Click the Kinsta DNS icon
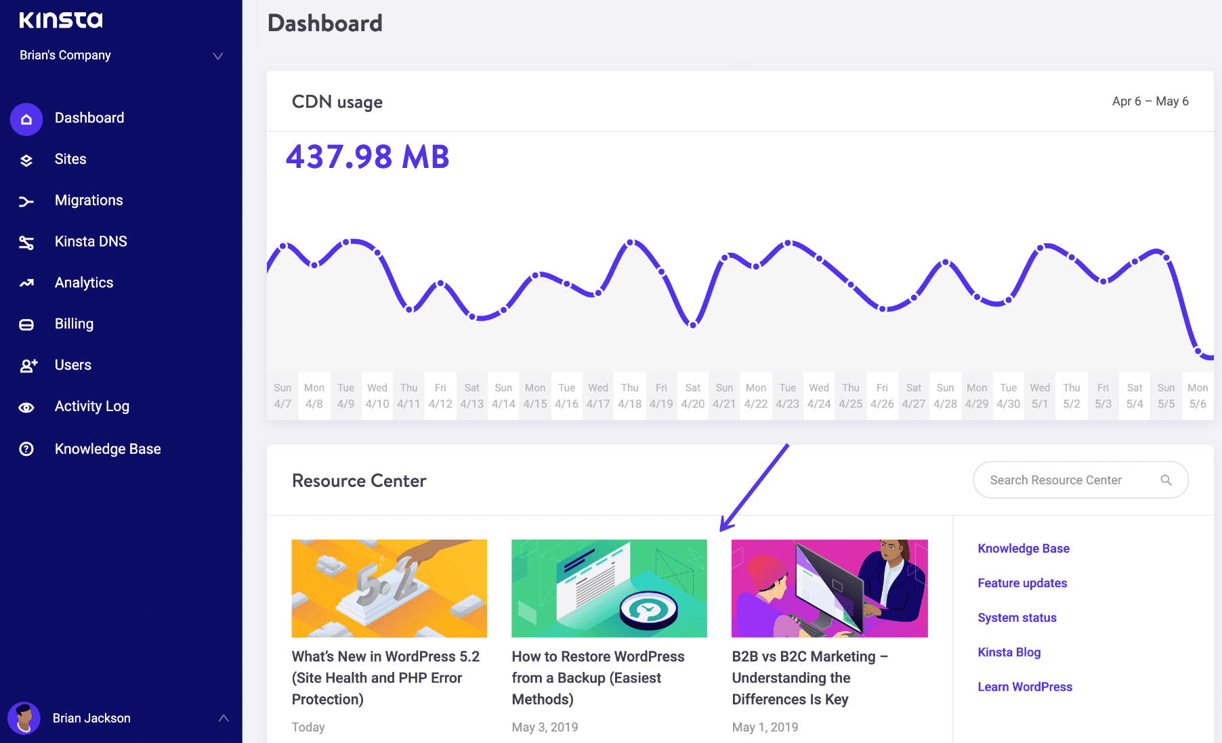The image size is (1222, 743). pos(26,242)
